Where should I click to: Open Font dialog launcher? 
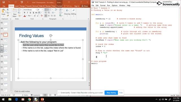point(43,19)
